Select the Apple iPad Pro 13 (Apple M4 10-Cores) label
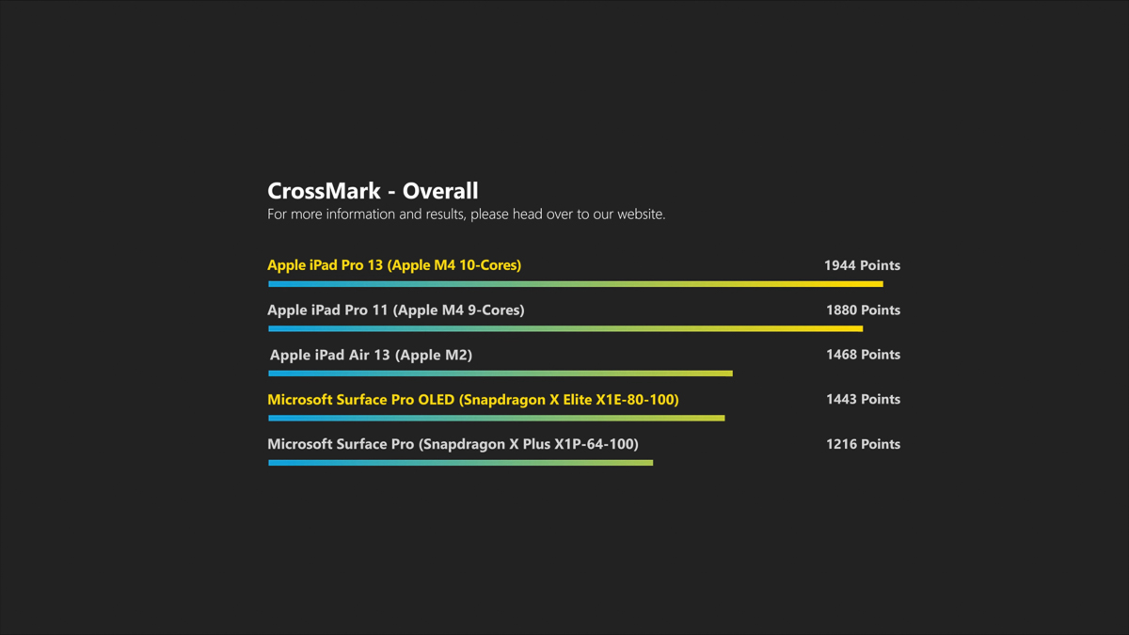 point(394,265)
